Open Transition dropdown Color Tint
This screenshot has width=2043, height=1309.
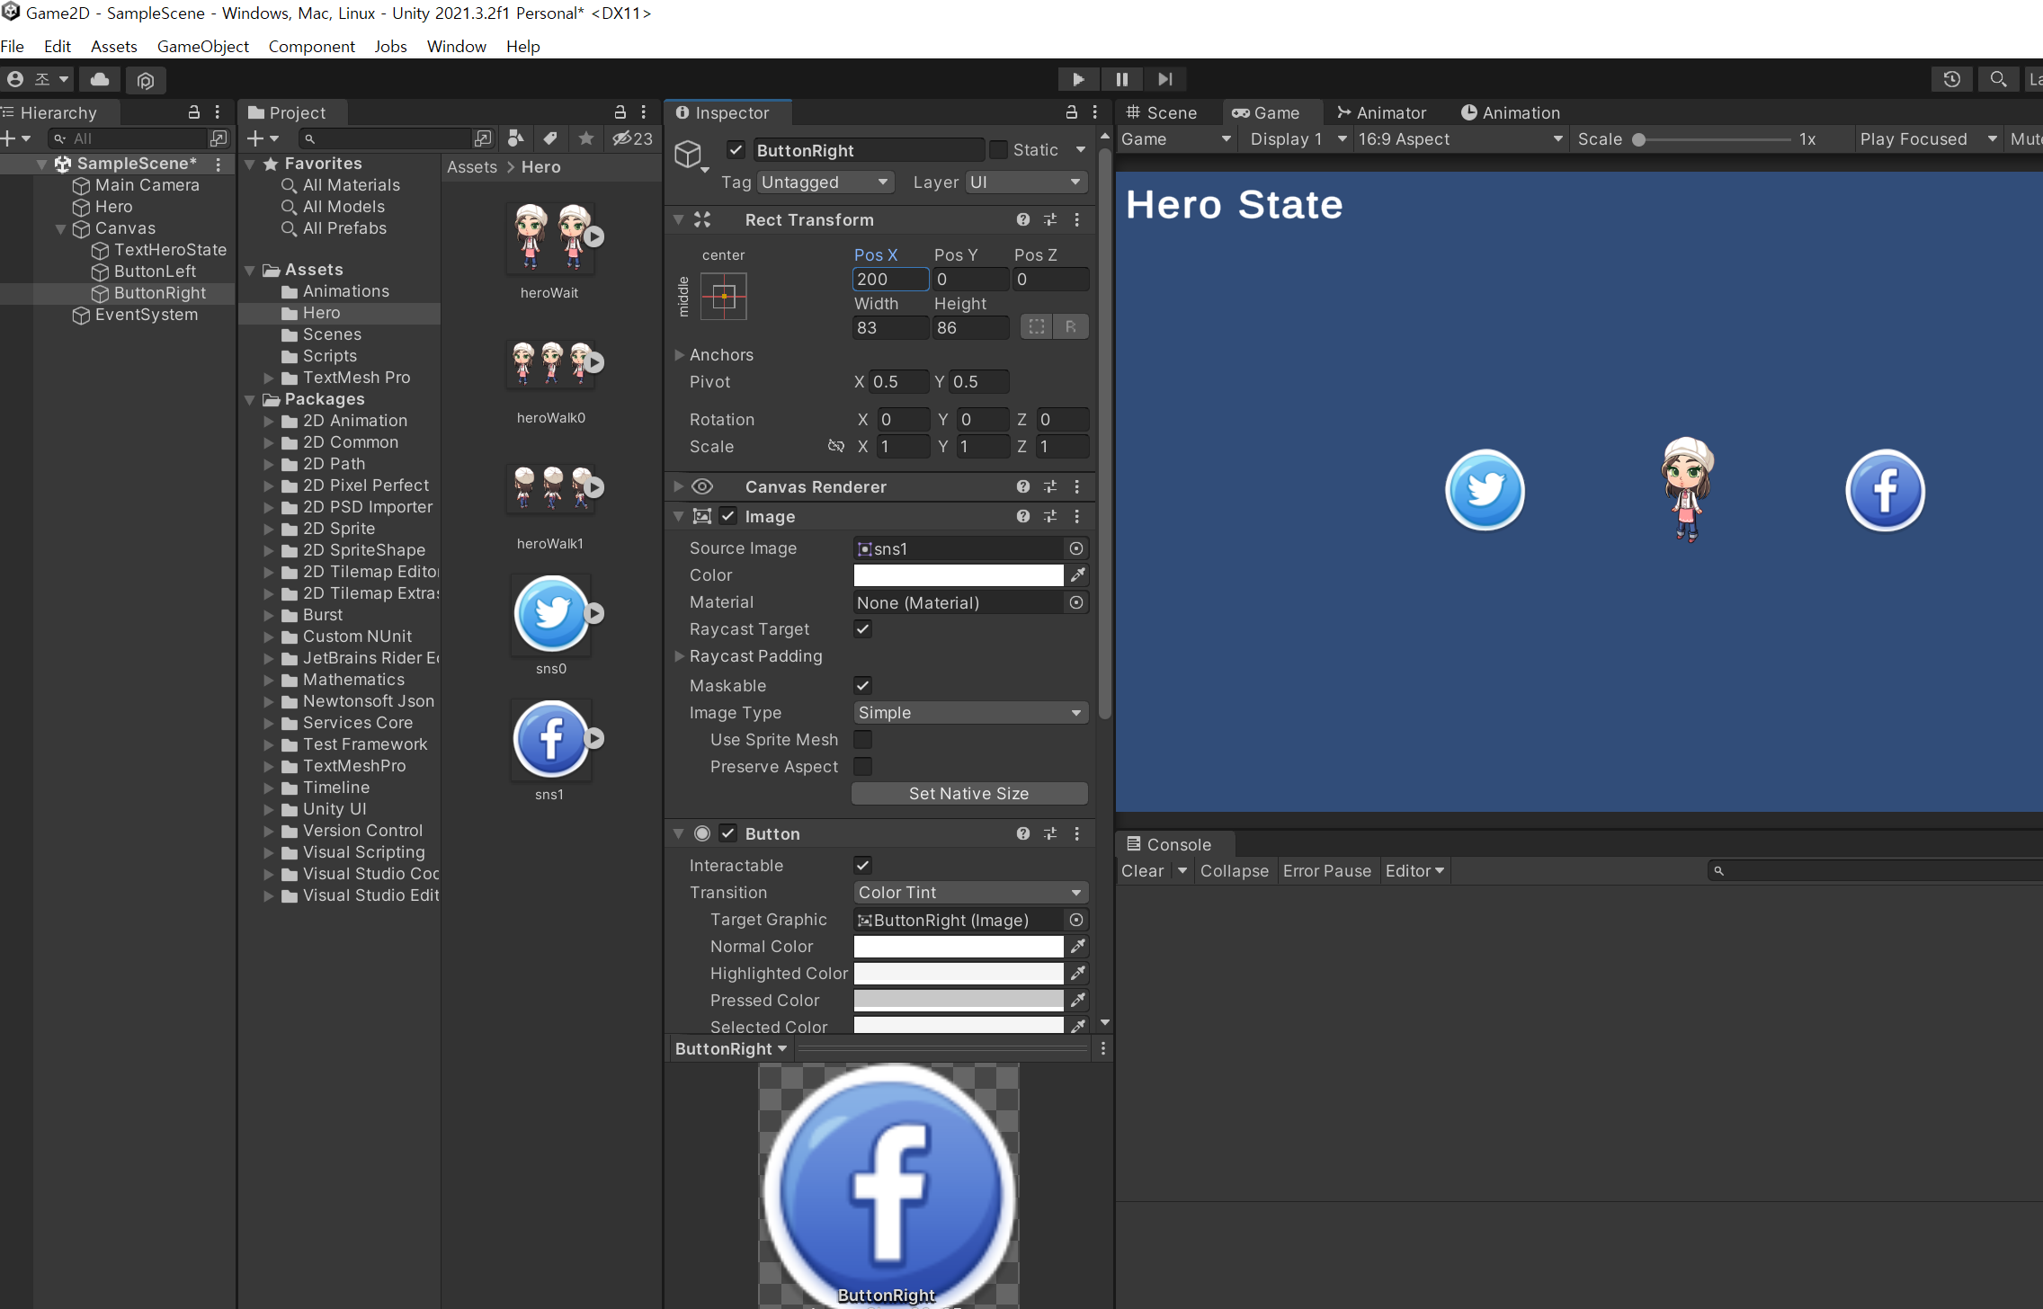click(x=970, y=893)
